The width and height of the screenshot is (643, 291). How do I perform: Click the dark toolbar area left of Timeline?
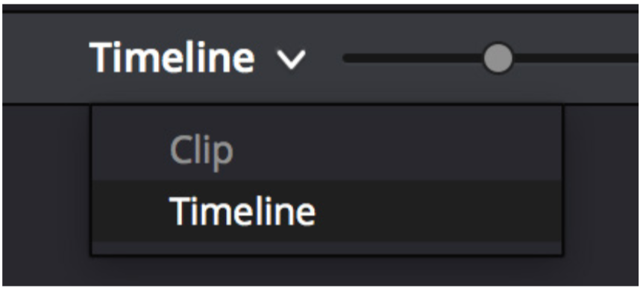click(45, 57)
